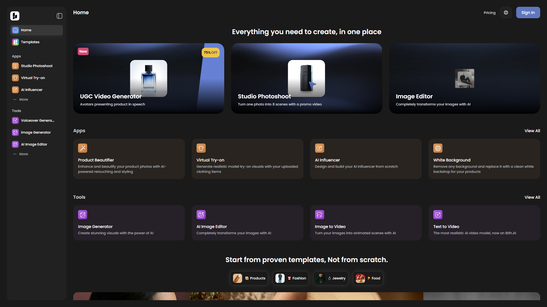Open the White Background card title
Image resolution: width=547 pixels, height=307 pixels.
point(452,160)
